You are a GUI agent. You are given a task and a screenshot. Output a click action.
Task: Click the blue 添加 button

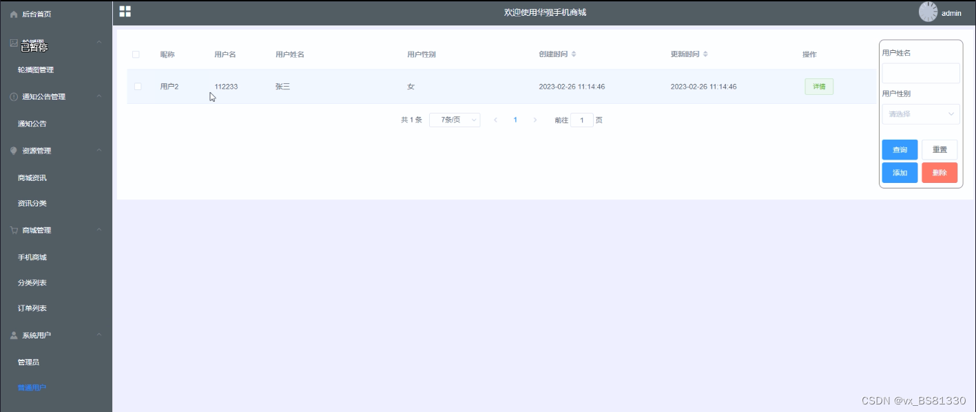click(x=900, y=173)
